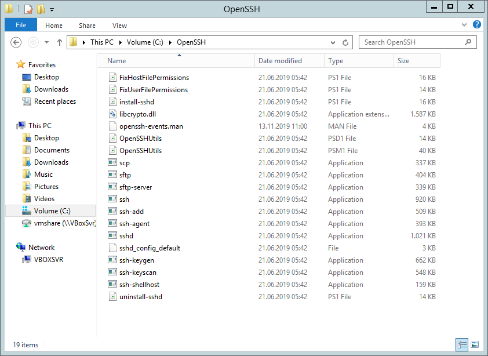Select OpenSSHUtils PSD1 file

coord(140,139)
